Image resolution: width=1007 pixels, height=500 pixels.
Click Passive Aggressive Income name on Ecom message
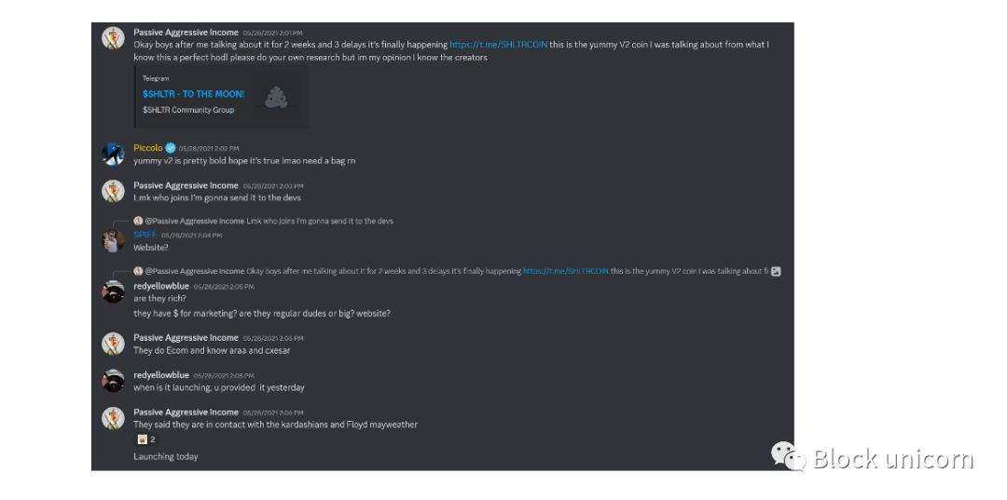(186, 338)
